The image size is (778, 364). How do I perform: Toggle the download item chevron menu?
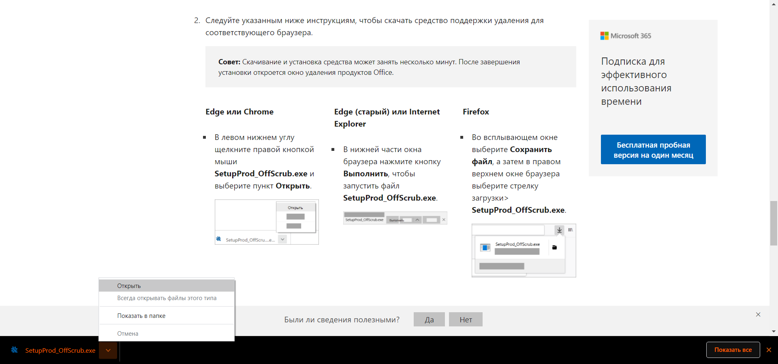coord(108,350)
